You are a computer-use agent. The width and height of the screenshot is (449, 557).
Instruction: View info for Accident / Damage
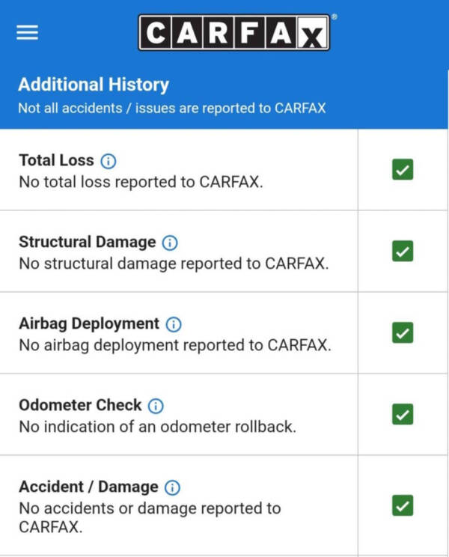pos(172,487)
